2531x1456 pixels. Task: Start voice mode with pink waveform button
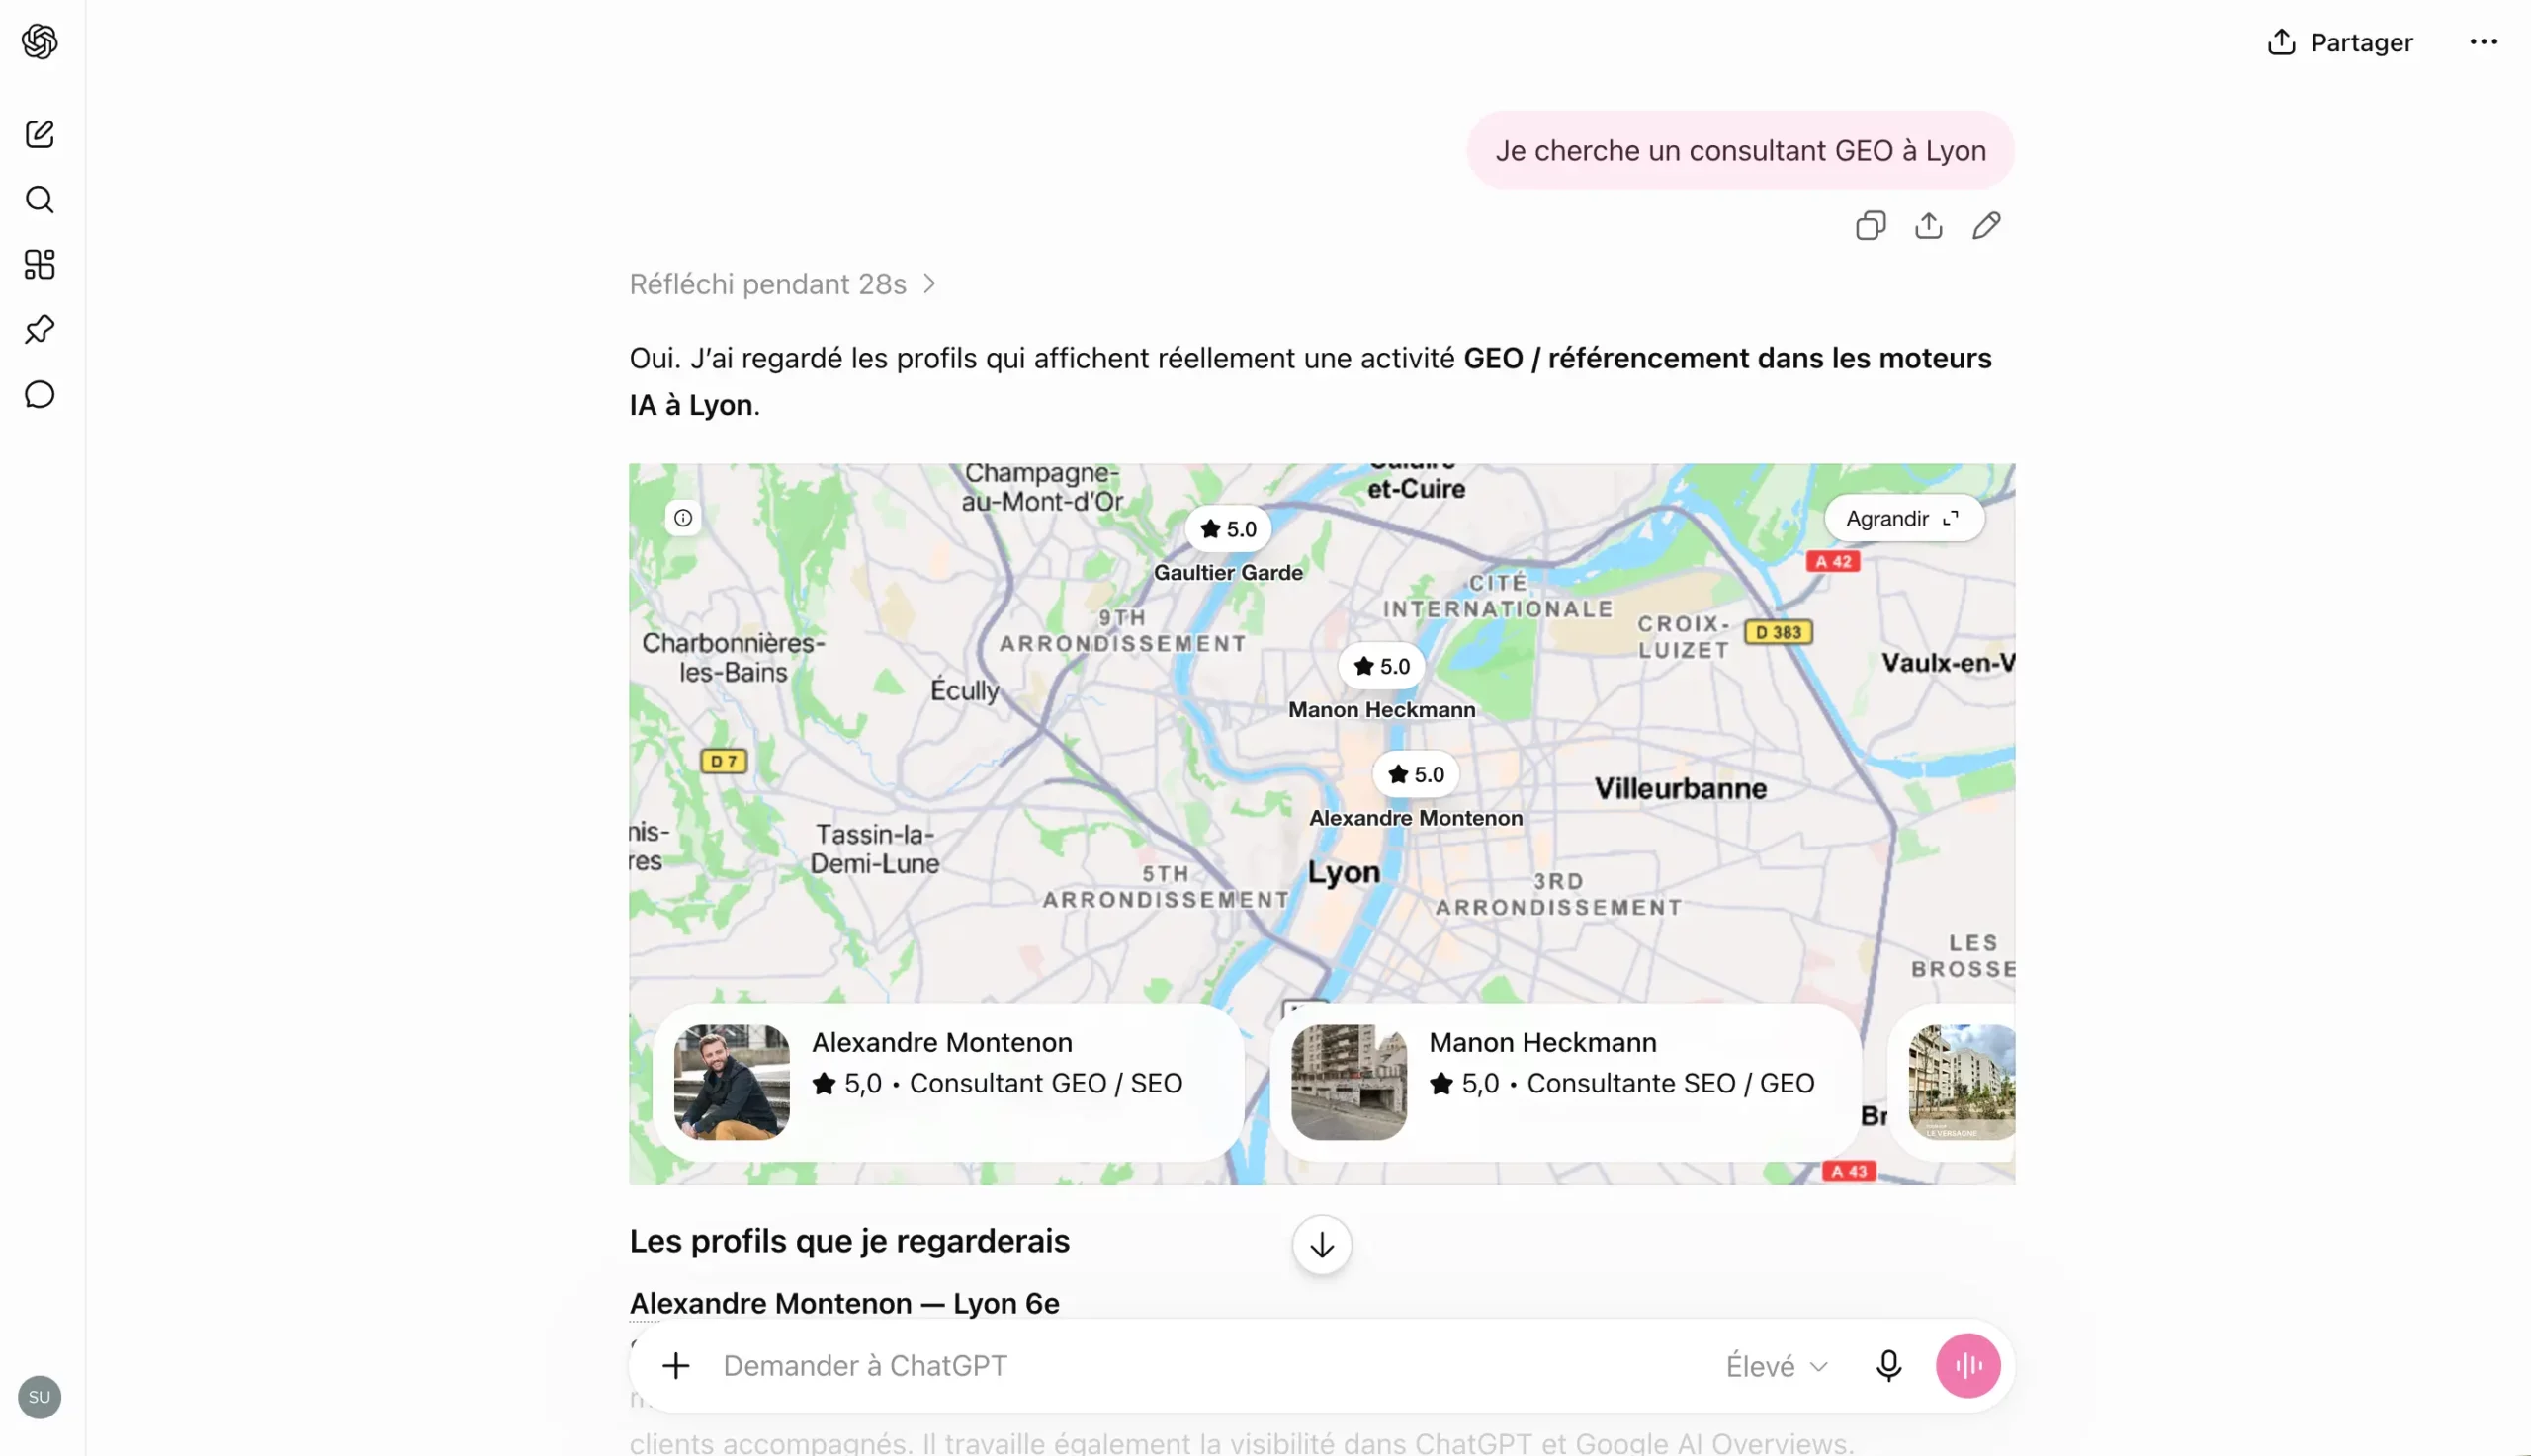(x=1967, y=1366)
